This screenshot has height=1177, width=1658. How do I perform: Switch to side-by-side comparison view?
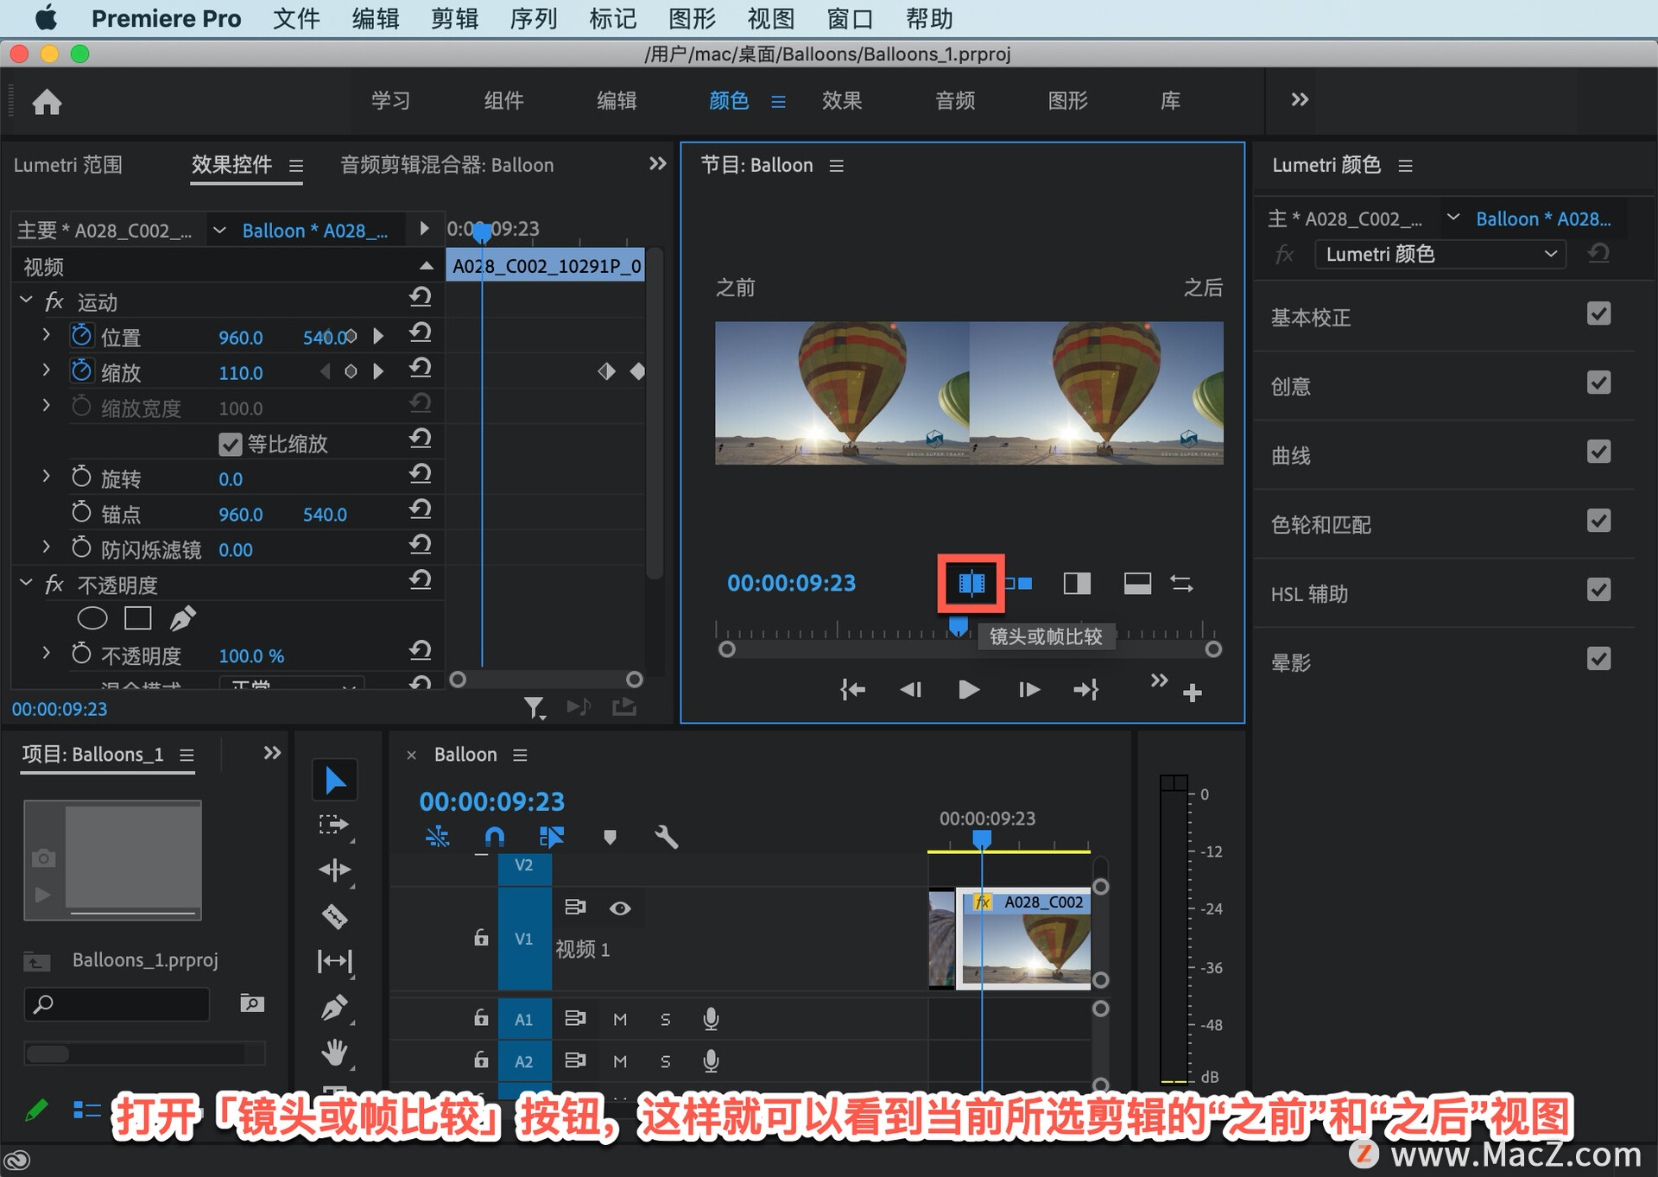click(1019, 584)
